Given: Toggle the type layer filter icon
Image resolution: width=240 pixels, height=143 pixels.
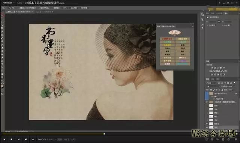Looking at the screenshot, I should pos(225,83).
